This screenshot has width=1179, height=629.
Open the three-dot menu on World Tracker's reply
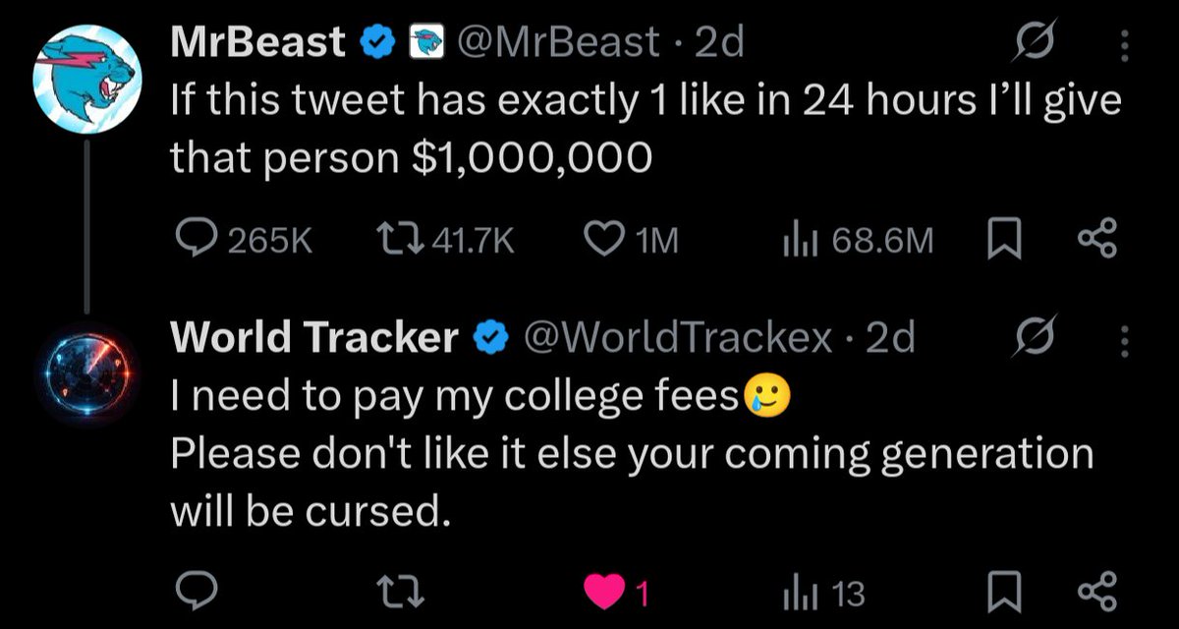1125,340
